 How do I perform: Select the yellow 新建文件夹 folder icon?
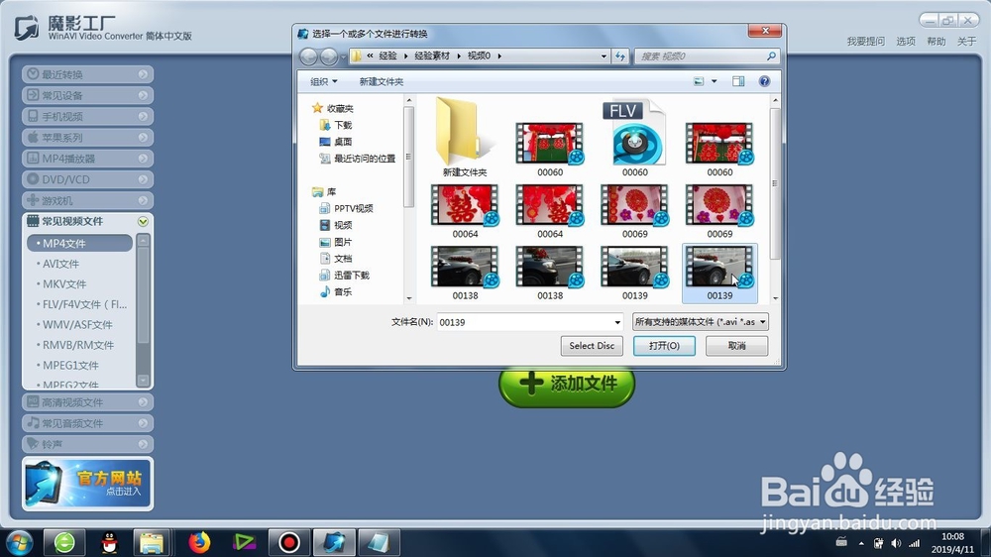464,132
